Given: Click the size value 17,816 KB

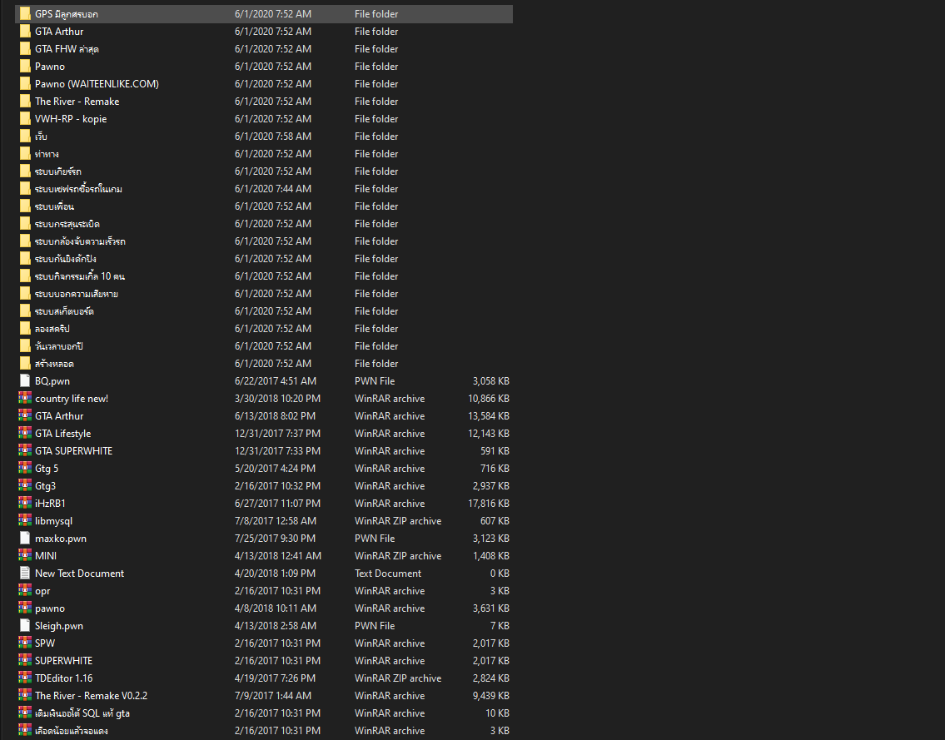Looking at the screenshot, I should 489,503.
